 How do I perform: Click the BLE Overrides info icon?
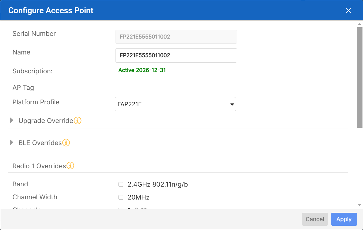66,143
